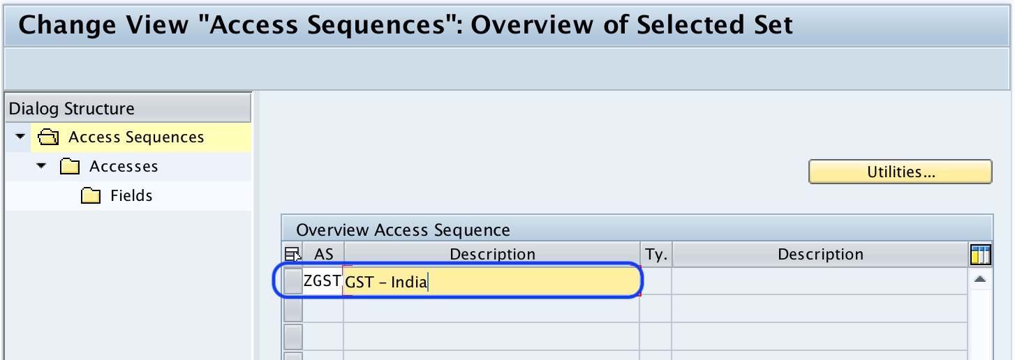
Task: Click the Ty. cell in the ZGST row
Action: [656, 282]
